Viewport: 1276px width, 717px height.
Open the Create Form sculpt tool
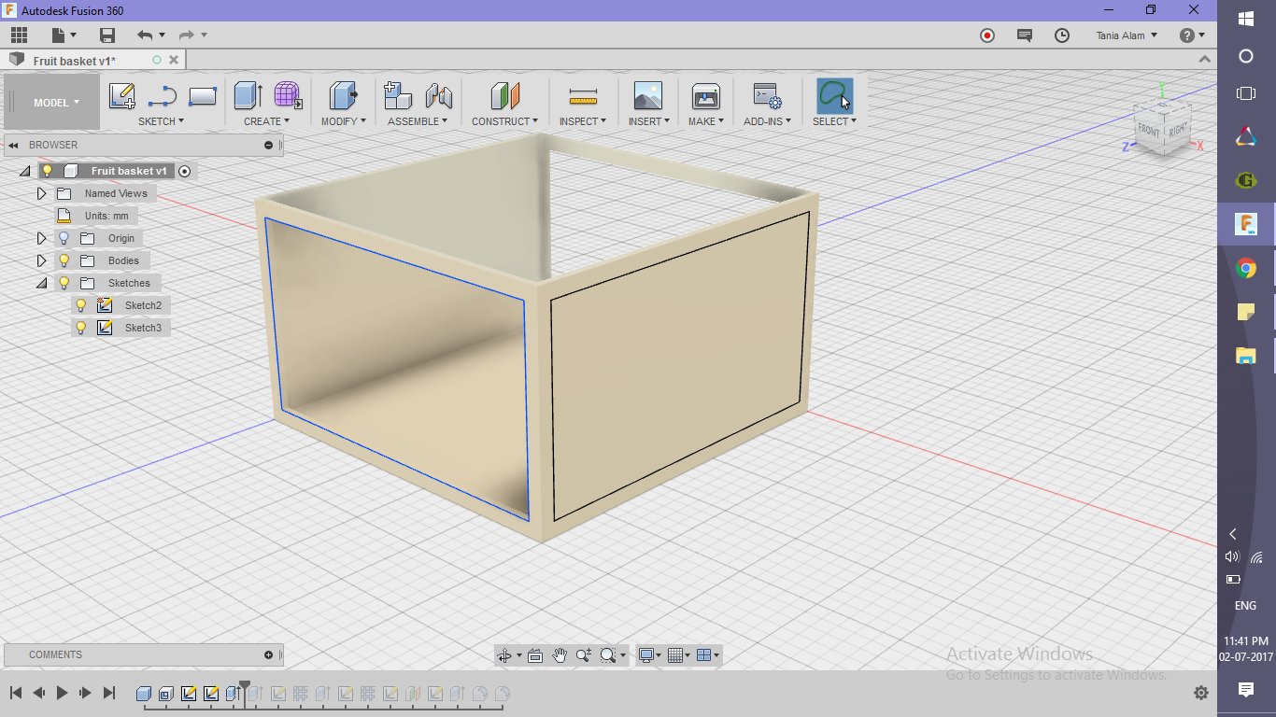[288, 95]
